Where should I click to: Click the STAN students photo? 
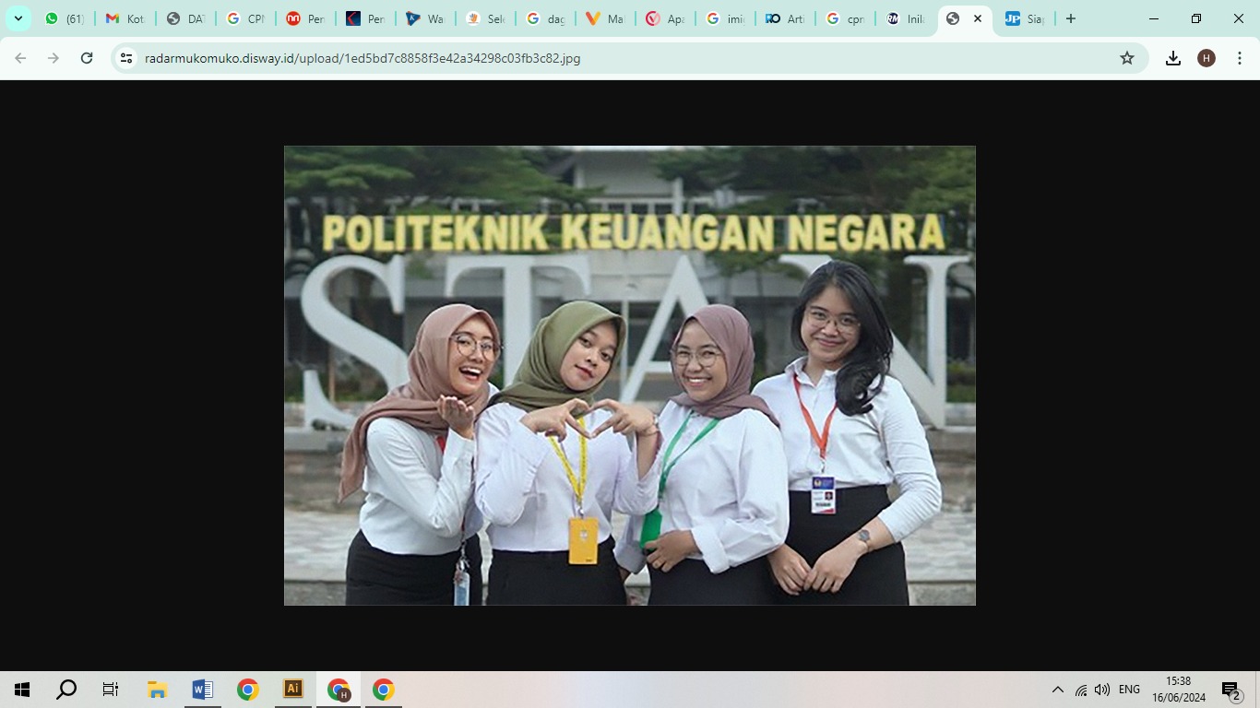click(x=630, y=375)
